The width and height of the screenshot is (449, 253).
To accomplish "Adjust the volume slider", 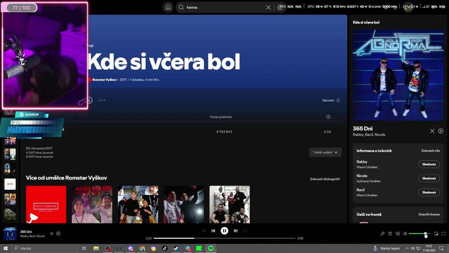I will (420, 234).
